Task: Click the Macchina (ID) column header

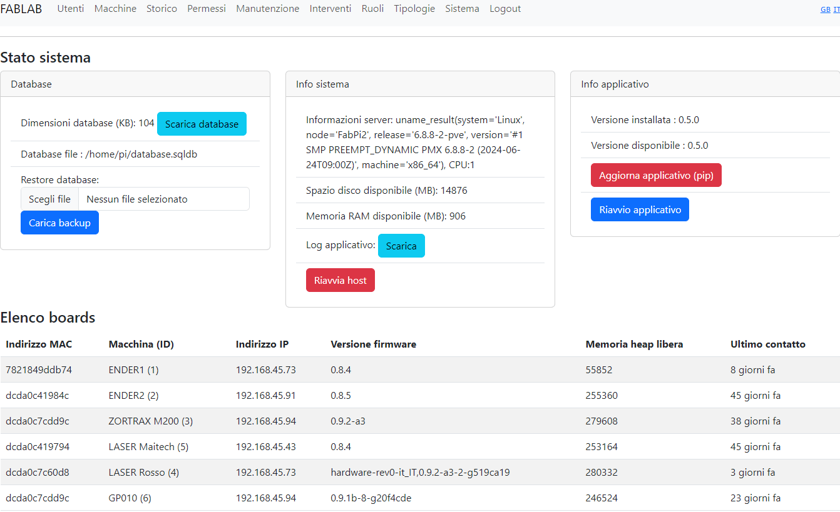Action: point(141,344)
